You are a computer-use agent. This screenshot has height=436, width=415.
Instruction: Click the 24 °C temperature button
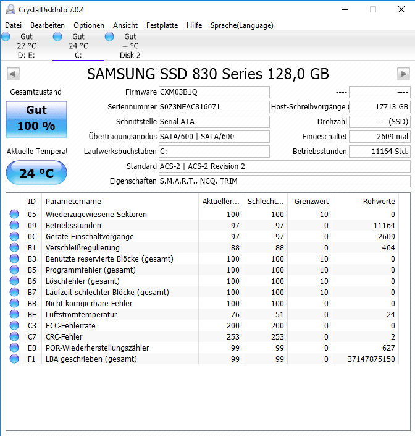[36, 173]
